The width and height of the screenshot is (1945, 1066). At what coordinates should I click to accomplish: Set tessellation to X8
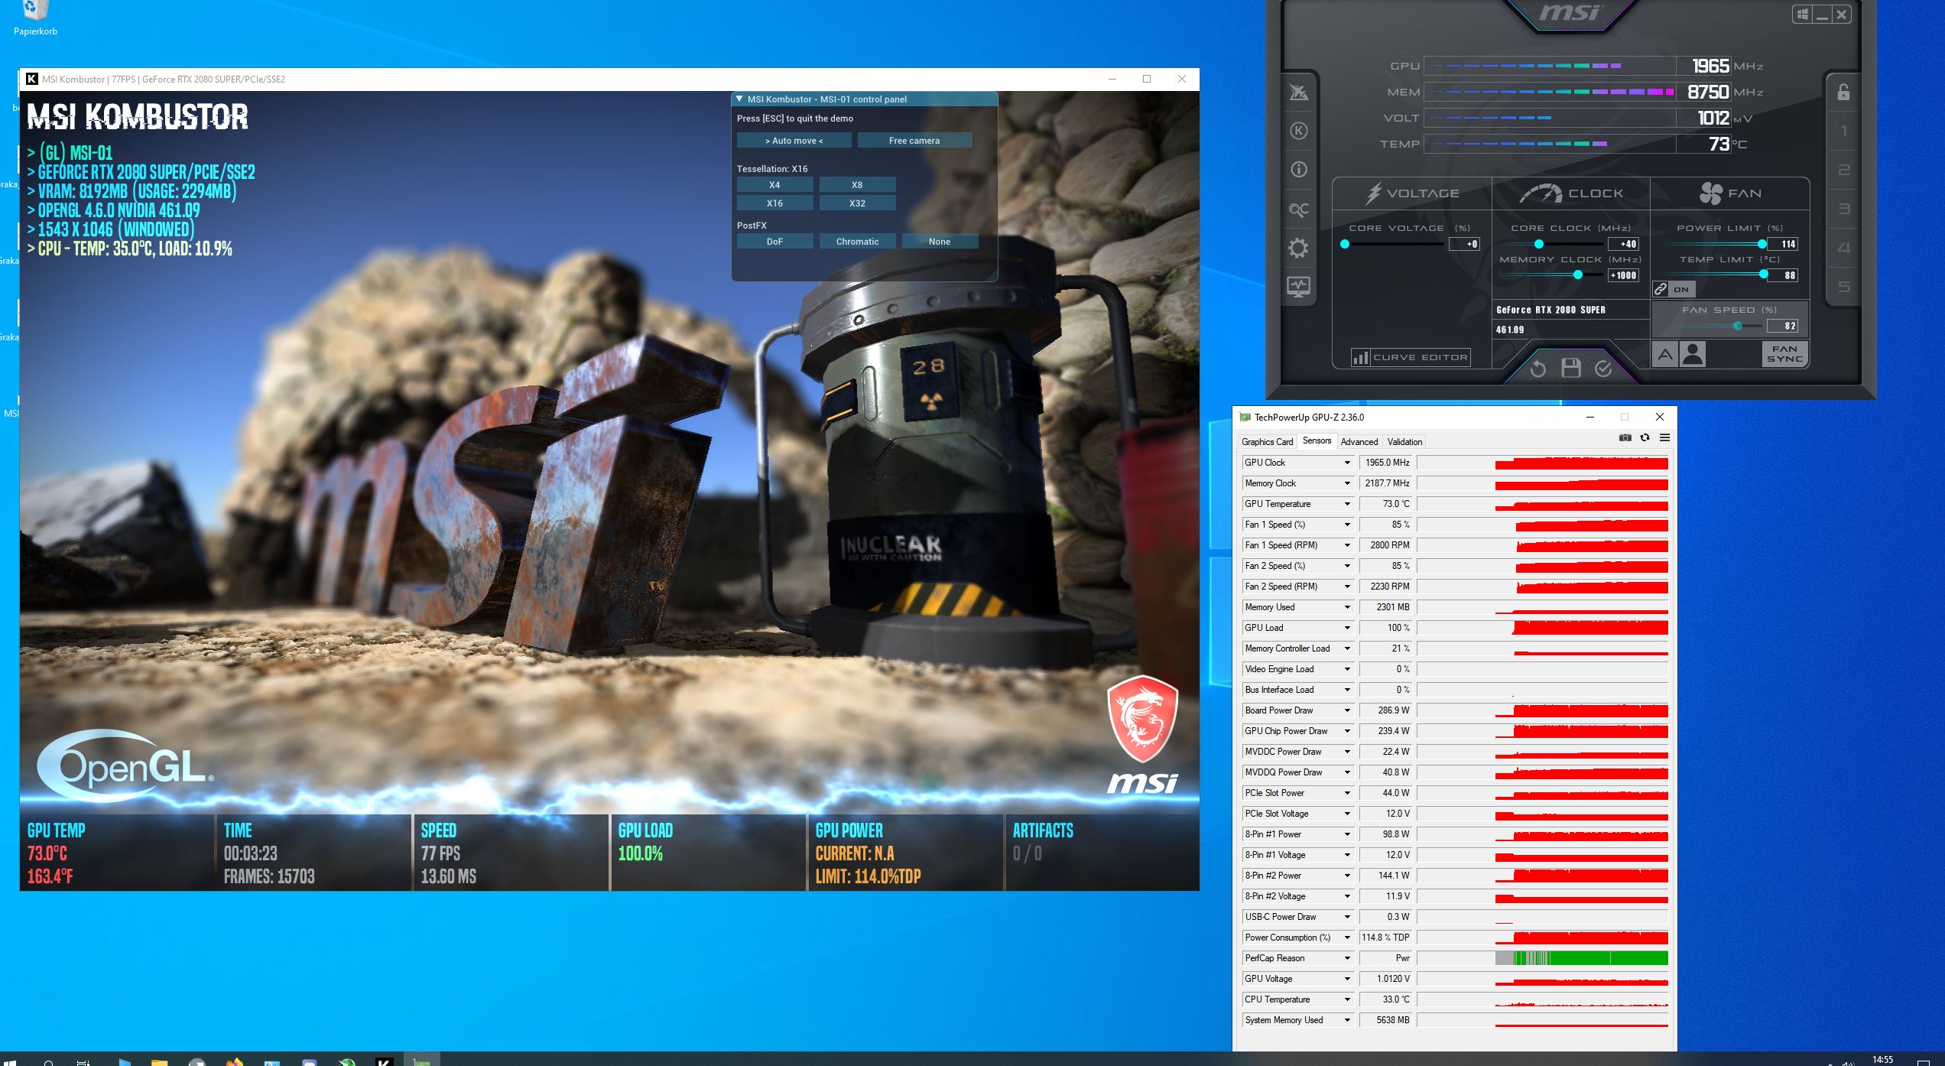pyautogui.click(x=857, y=184)
